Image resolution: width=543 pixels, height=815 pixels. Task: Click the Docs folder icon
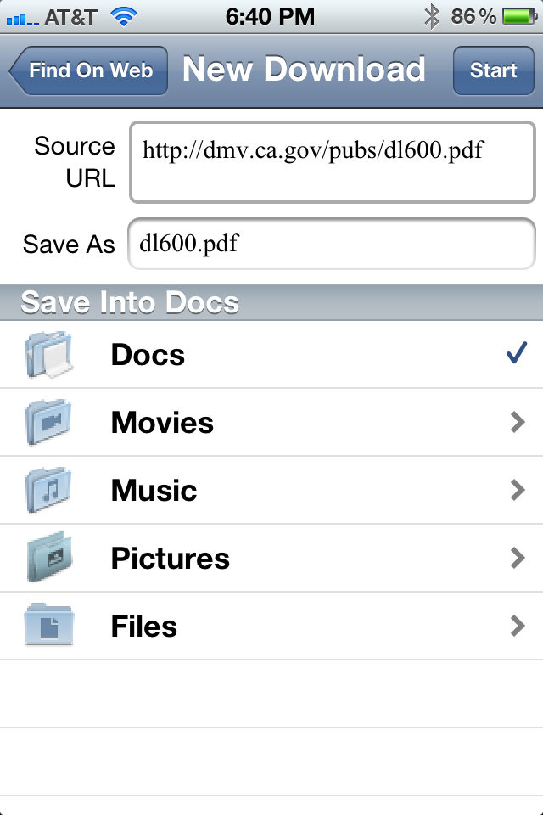tap(48, 355)
